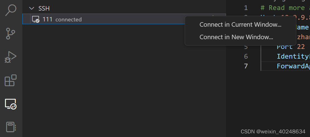Screen dimensions: 310x137
Task: Click the 'connected' status text
Action: click(69, 19)
